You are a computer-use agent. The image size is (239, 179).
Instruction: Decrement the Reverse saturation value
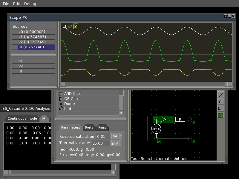tap(121, 138)
